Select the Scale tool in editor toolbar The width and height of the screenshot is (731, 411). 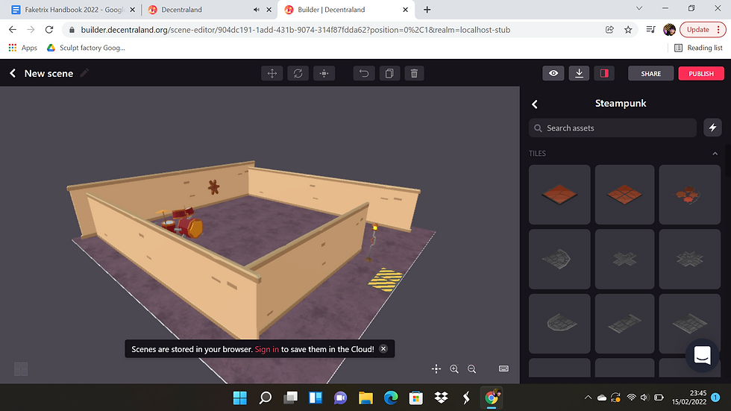click(324, 73)
